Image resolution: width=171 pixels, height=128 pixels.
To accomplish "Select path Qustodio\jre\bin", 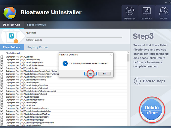I will 22,68.
